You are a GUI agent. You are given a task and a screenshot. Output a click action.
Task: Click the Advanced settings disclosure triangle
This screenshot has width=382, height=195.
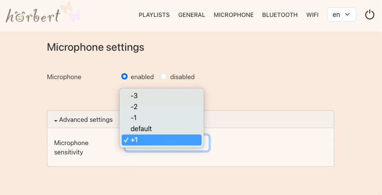pos(56,120)
